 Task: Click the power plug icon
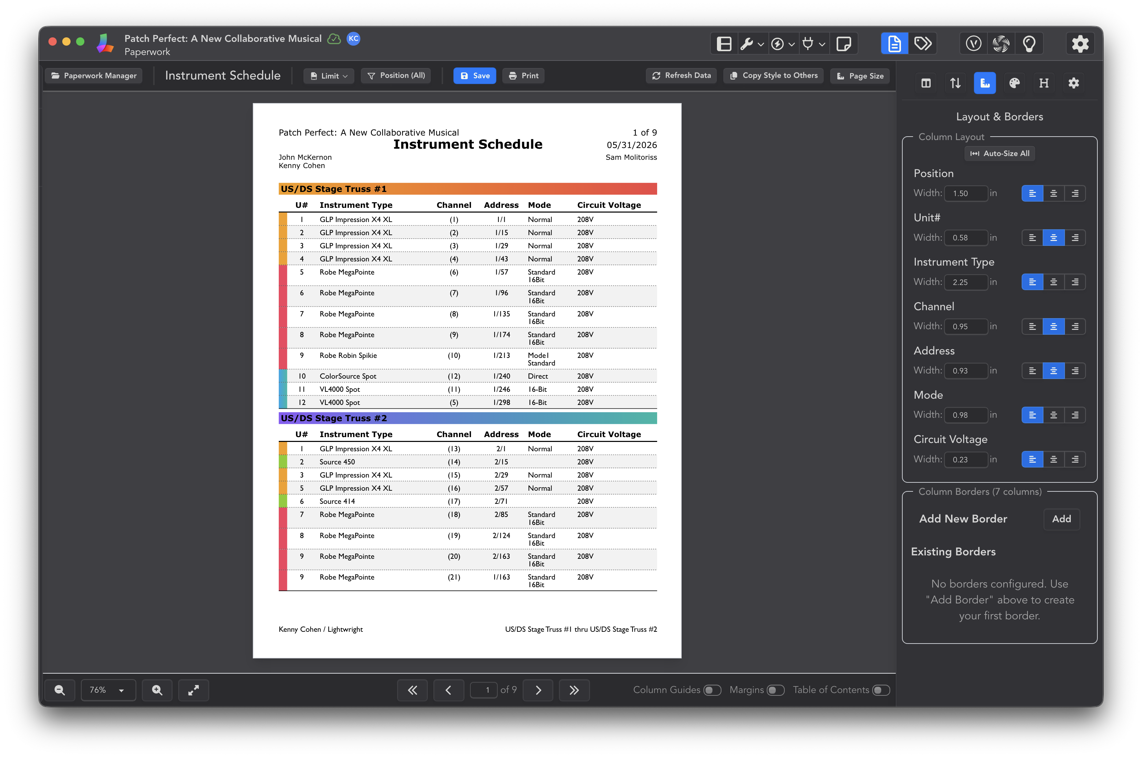808,44
